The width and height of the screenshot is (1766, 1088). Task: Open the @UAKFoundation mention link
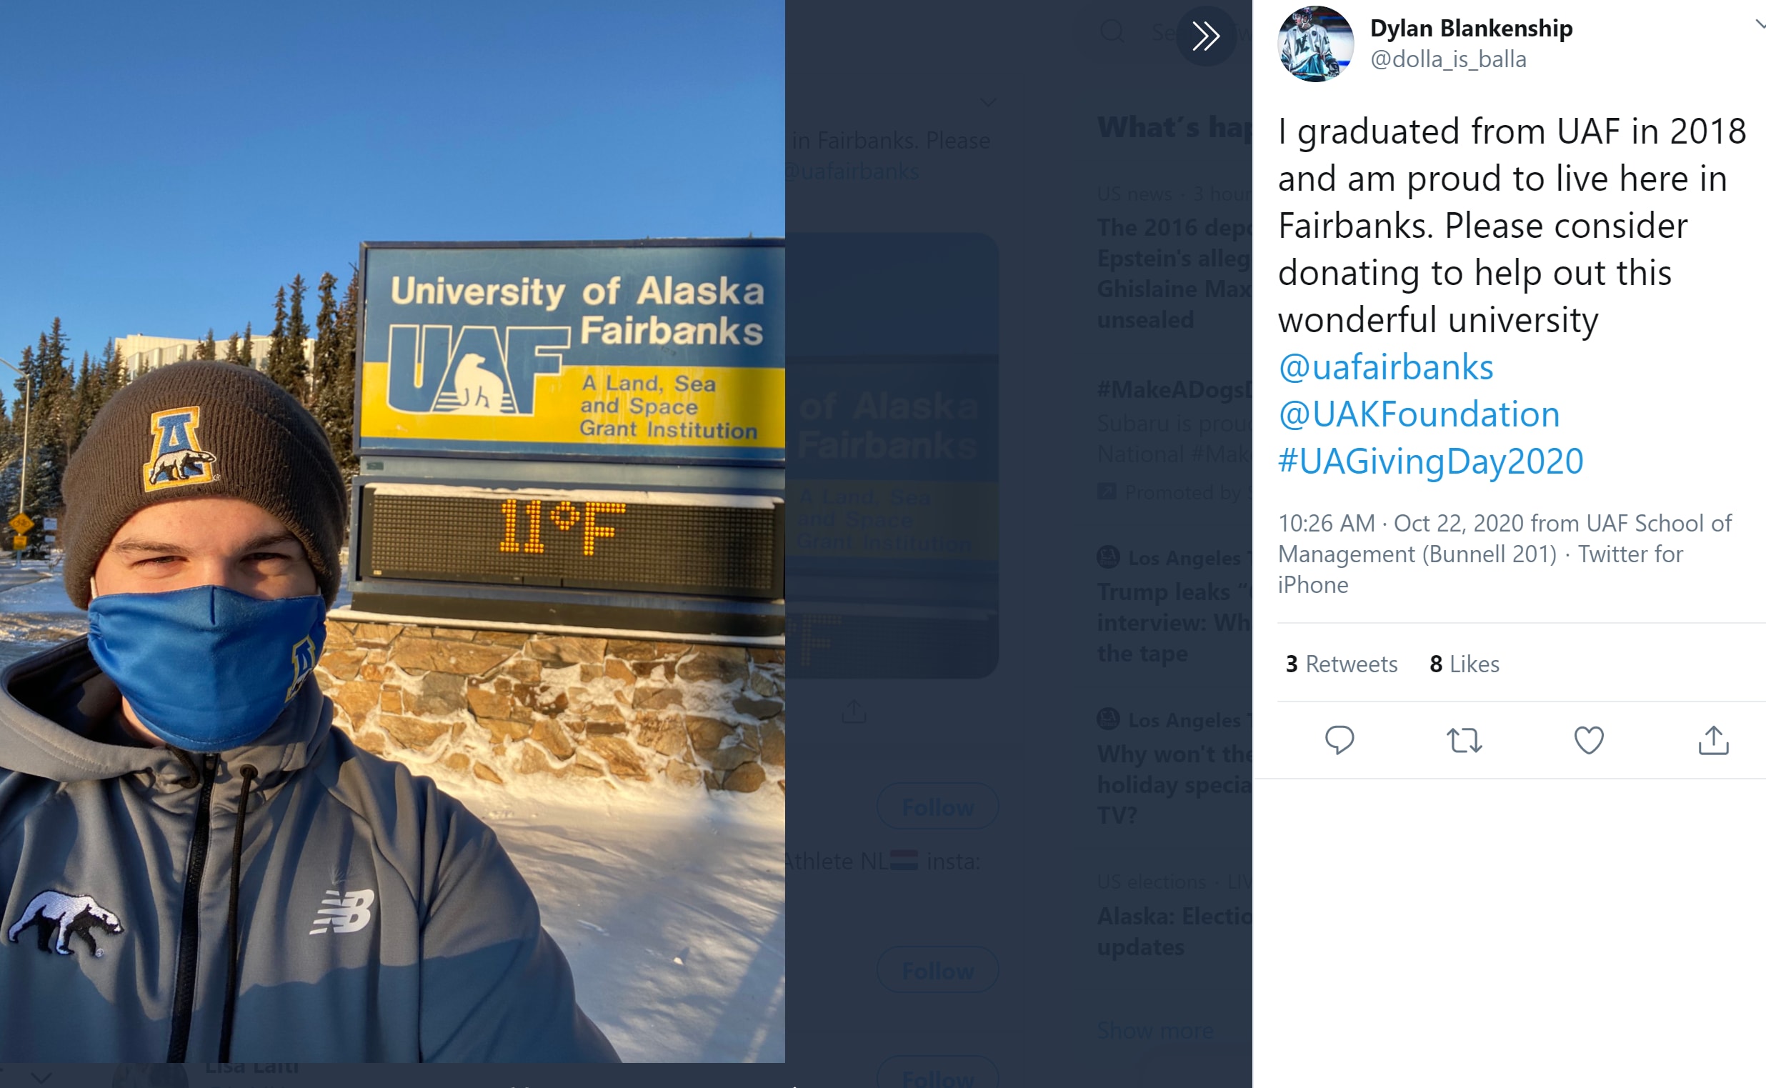click(x=1418, y=414)
